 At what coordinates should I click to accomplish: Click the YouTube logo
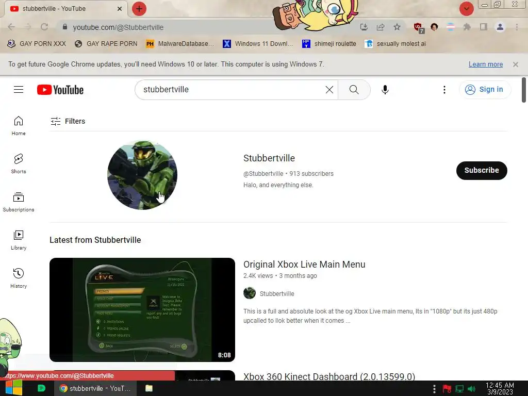60,90
